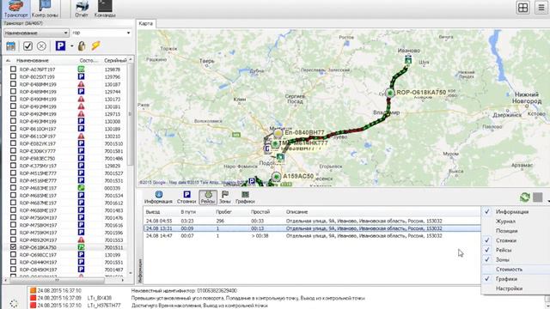Uncheck Графики in the context menu
Image resolution: width=550 pixels, height=309 pixels.
506,279
